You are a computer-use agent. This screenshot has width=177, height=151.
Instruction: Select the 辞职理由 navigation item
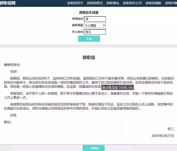coord(113,3)
